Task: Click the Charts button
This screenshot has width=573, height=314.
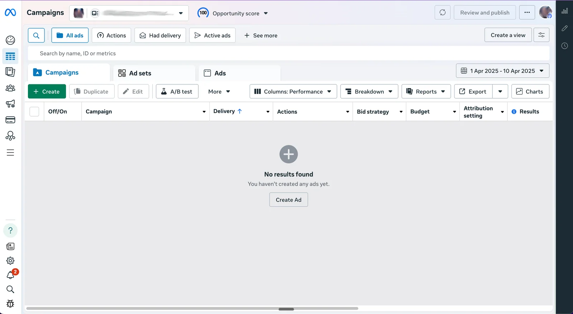Action: (530, 92)
